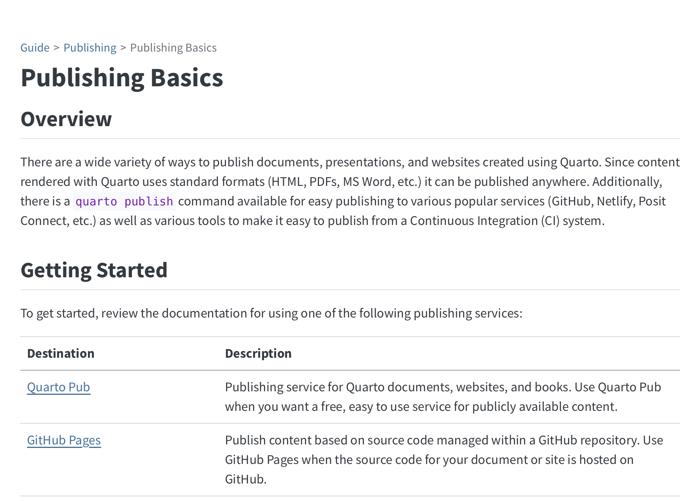The image size is (695, 503).
Task: Click the breadcrumb separator after Publishing
Action: click(123, 48)
